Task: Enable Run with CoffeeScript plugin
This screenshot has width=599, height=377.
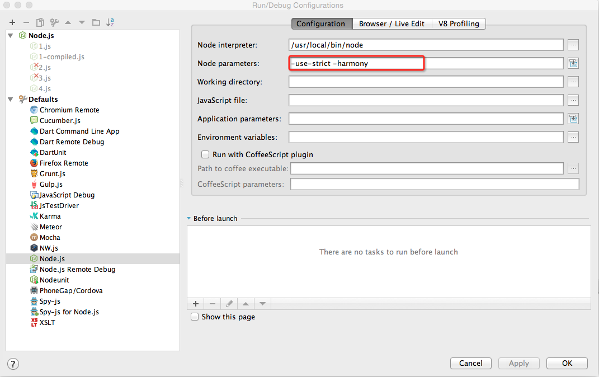Action: (x=205, y=154)
